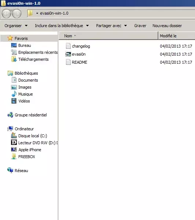195x220 pixels.
Task: Select the evasi0n application icon
Action: coord(68,54)
